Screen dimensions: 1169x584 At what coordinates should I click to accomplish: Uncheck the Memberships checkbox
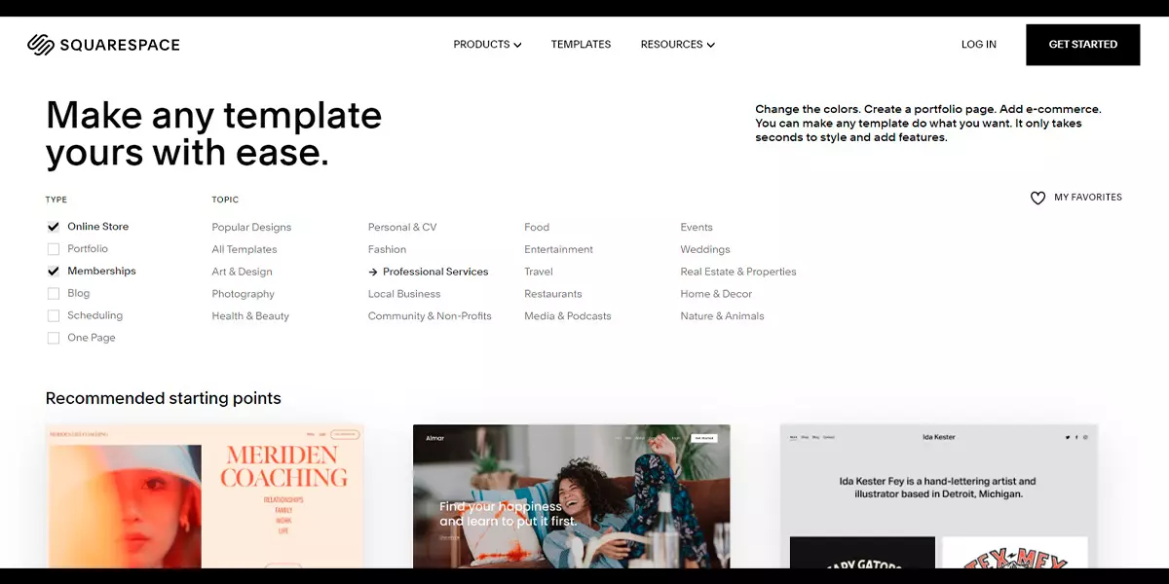coord(54,272)
